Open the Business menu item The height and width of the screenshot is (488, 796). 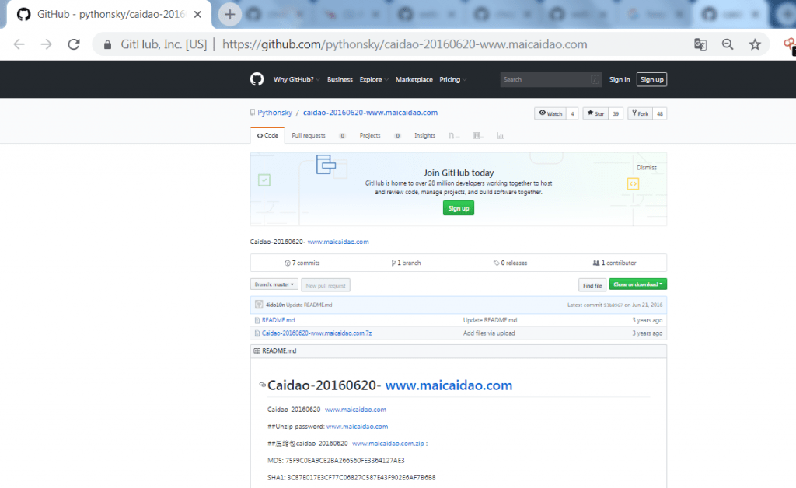click(x=340, y=79)
